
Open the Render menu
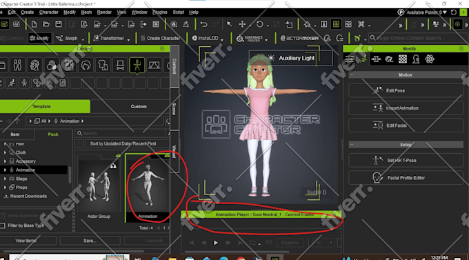[104, 12]
